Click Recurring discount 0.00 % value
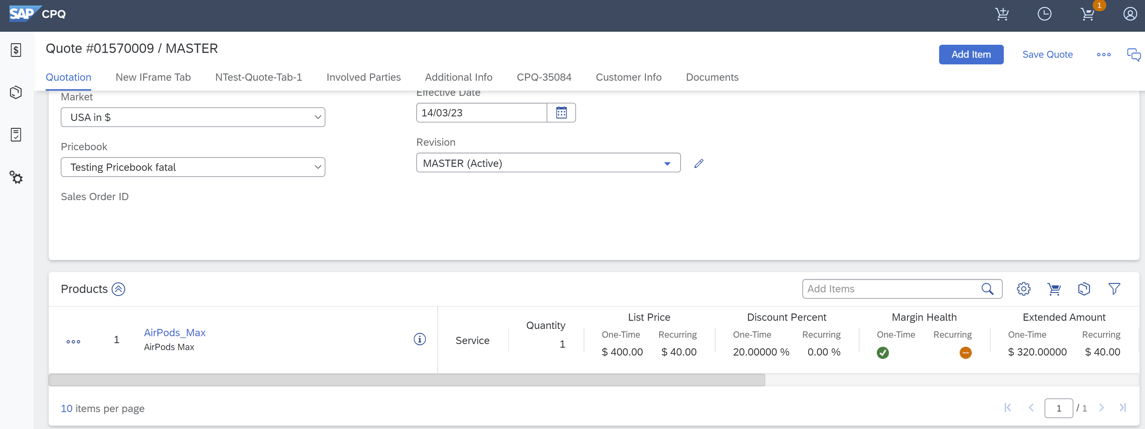Image resolution: width=1145 pixels, height=429 pixels. 824,352
